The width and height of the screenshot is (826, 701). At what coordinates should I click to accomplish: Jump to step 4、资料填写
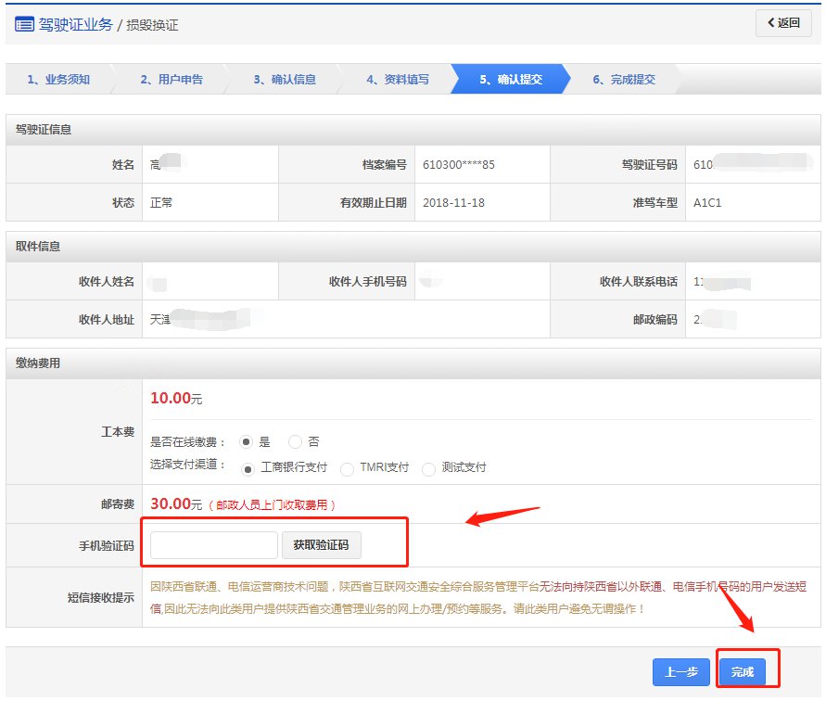pos(398,80)
